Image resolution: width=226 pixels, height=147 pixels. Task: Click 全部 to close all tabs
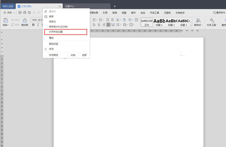coord(84,55)
